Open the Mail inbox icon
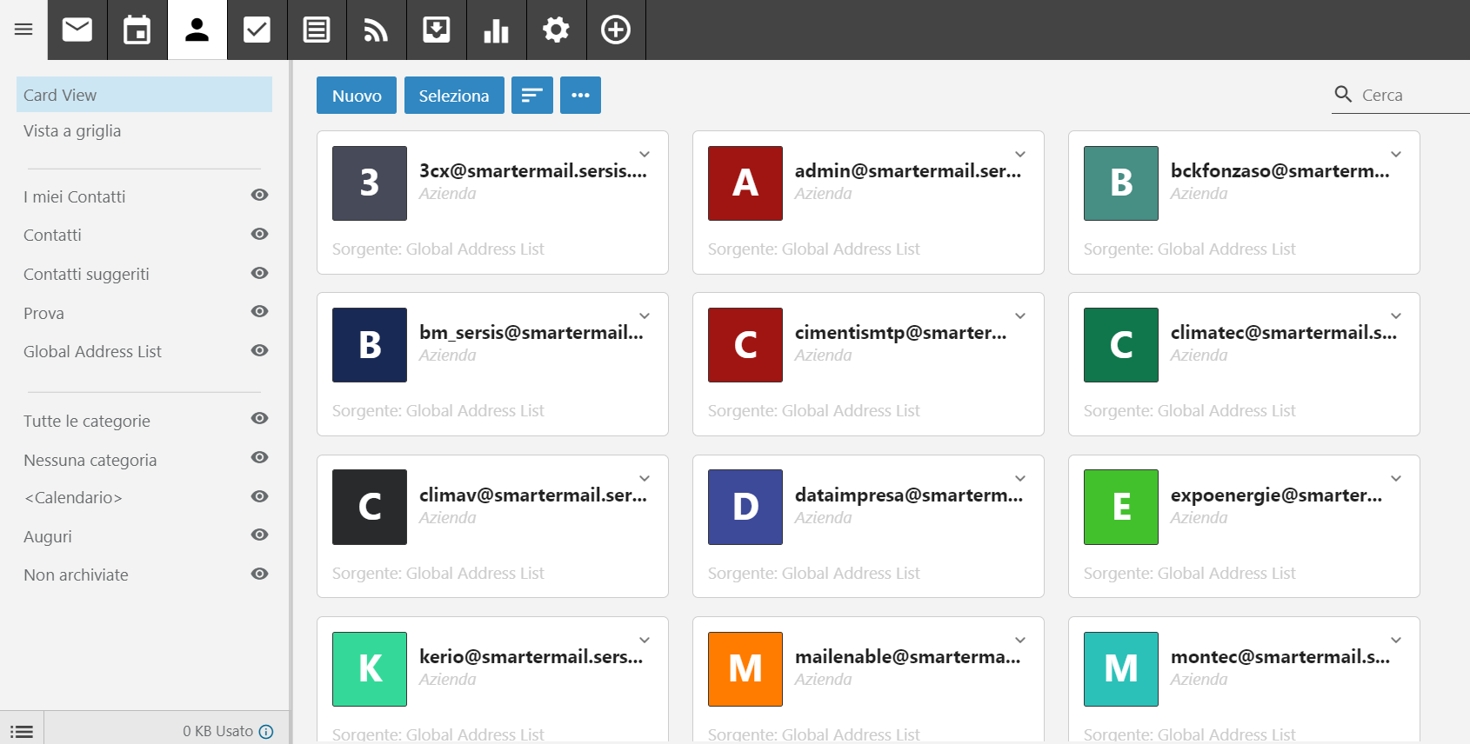The height and width of the screenshot is (744, 1470). pyautogui.click(x=77, y=30)
